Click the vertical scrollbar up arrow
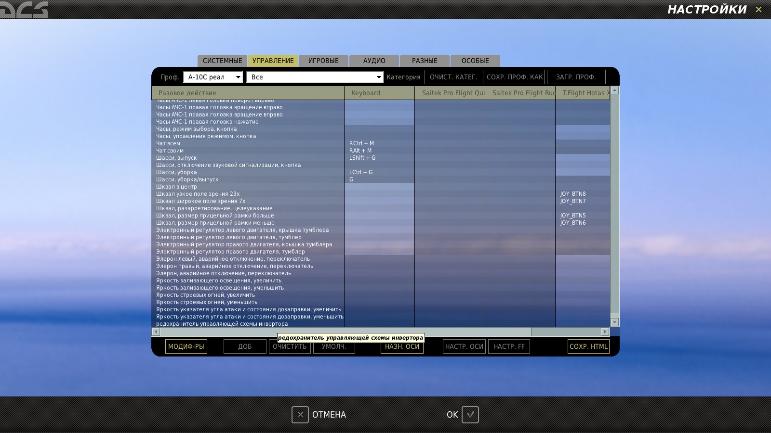The width and height of the screenshot is (771, 433). coord(614,90)
